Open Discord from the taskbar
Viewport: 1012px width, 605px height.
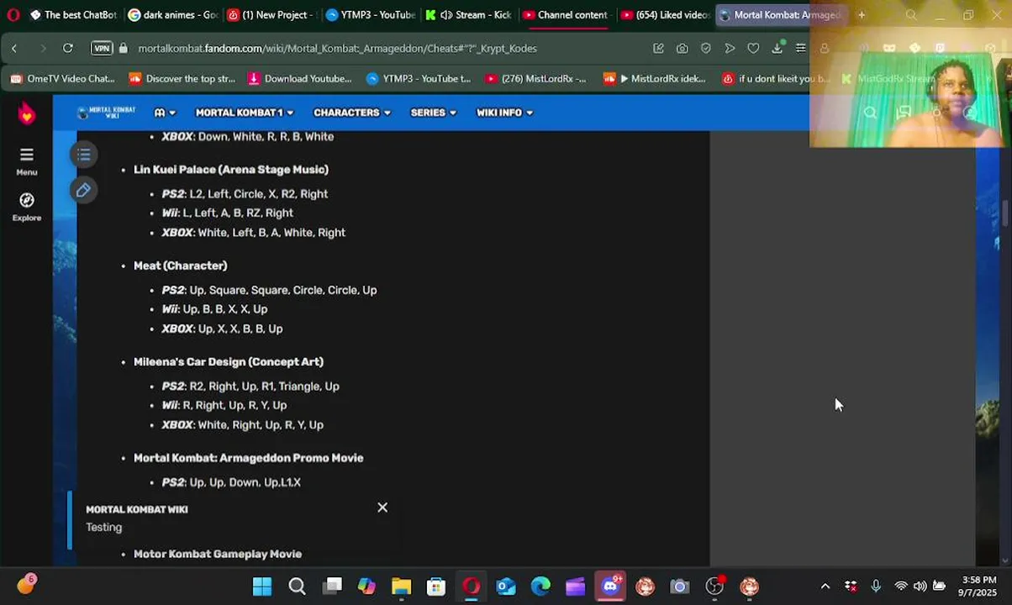click(610, 587)
